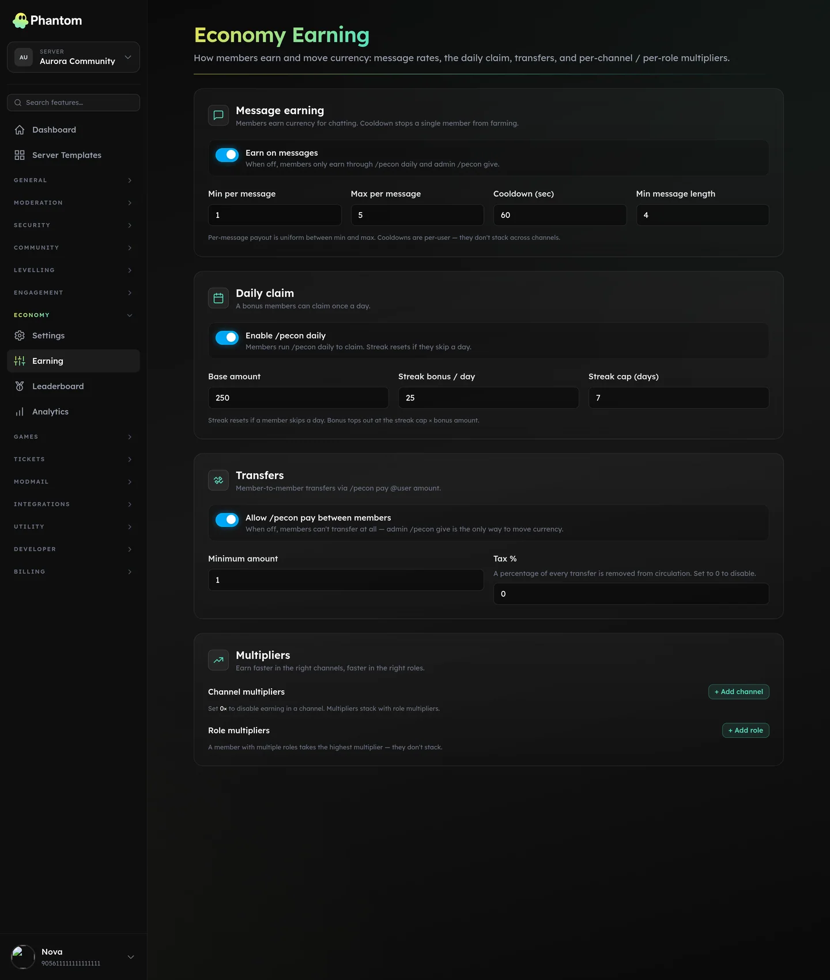Click the Role multipliers heading
The height and width of the screenshot is (980, 830).
pyautogui.click(x=239, y=730)
